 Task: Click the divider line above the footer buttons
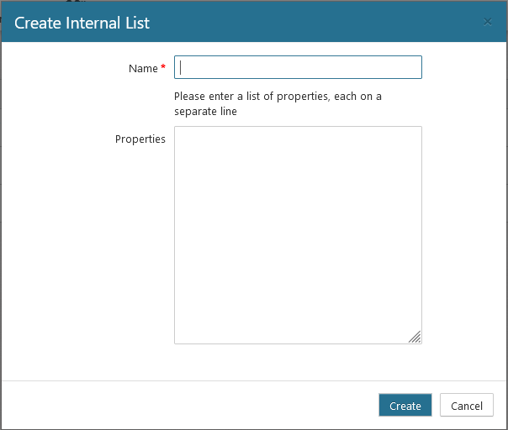click(x=254, y=380)
